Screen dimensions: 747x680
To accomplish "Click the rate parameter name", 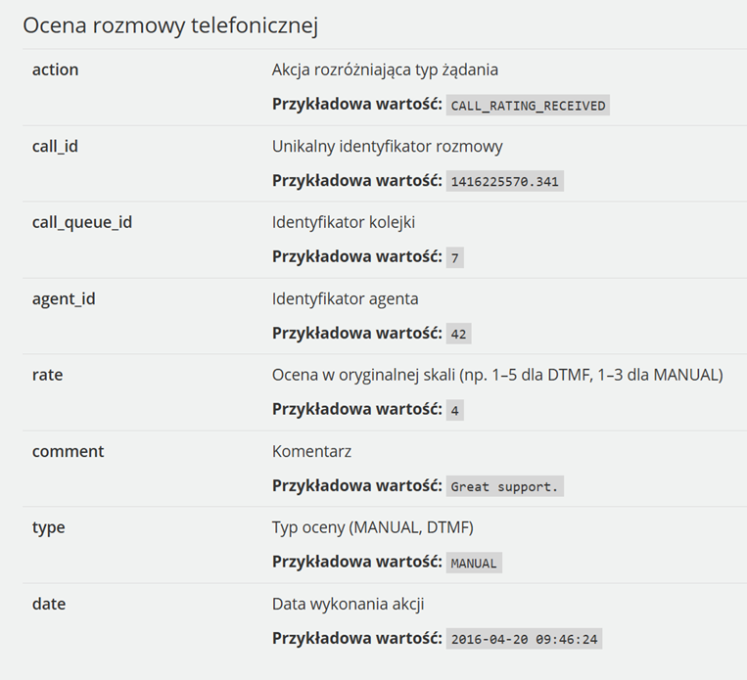I will click(47, 375).
